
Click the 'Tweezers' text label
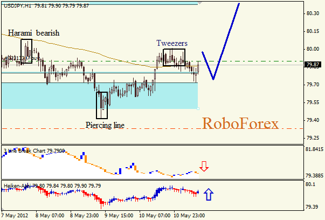[x=172, y=43]
